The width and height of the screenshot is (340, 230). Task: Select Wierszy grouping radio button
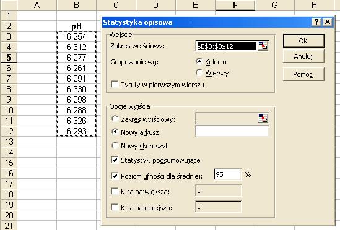199,72
